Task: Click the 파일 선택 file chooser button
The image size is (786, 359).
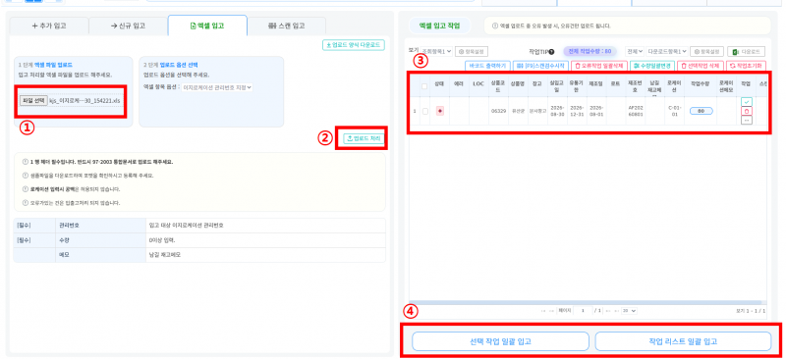Action: coord(33,101)
